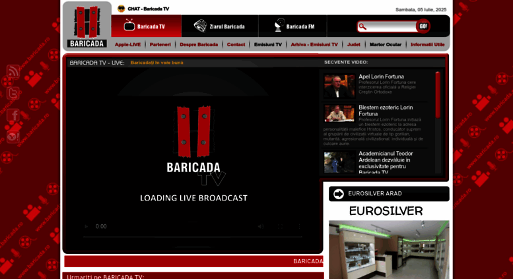Open the Parteneri menu item
513x279 pixels.
160,44
